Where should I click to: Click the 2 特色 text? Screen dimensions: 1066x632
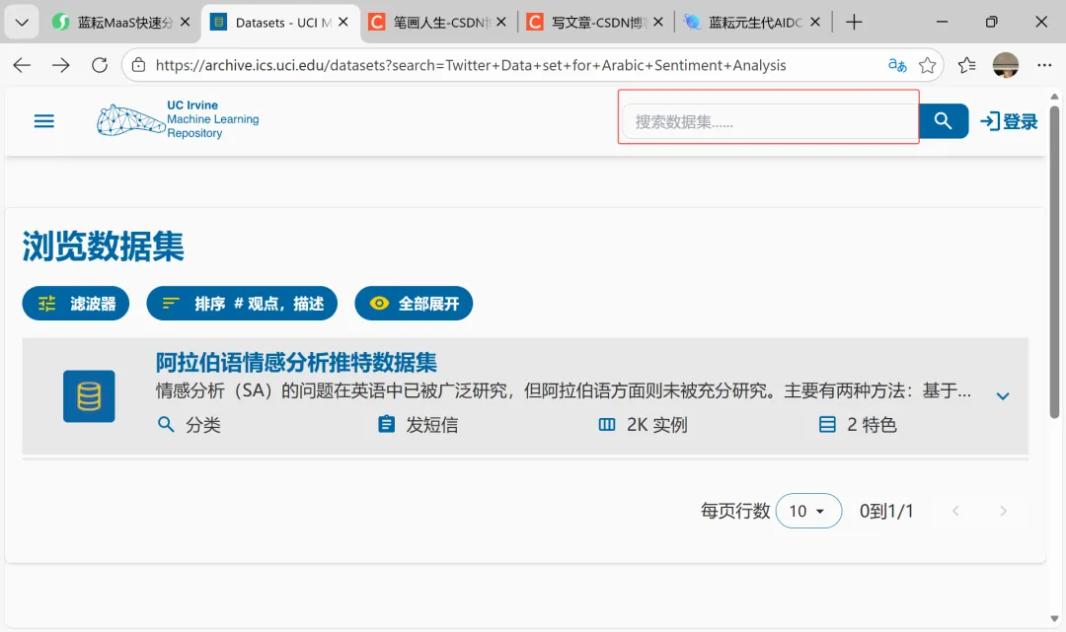[x=873, y=424]
